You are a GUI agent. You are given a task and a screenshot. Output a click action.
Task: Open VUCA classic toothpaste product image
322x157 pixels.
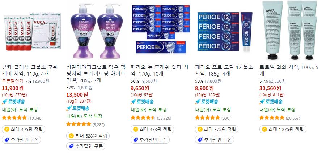point(32,31)
